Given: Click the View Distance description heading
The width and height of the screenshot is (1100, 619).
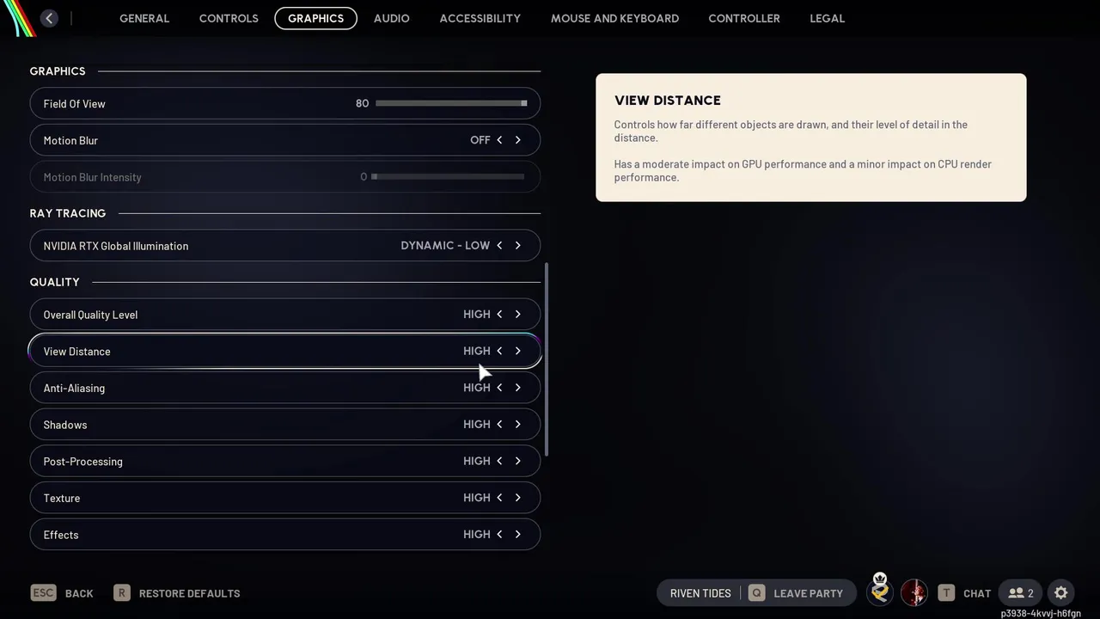Looking at the screenshot, I should click(668, 101).
